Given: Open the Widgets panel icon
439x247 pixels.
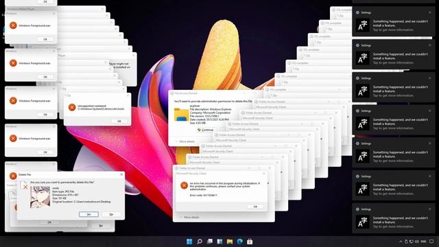Looking at the screenshot, I should click(219, 242).
